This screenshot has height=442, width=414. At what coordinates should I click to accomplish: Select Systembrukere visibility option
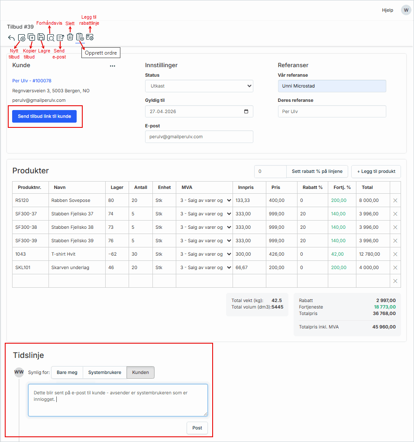(x=104, y=372)
